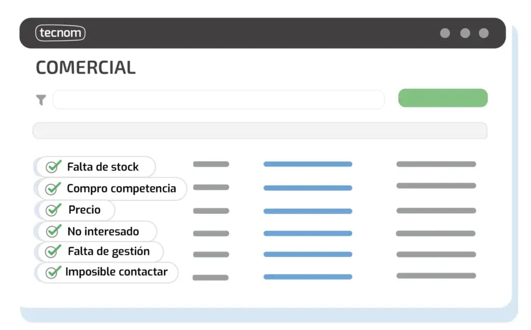Open the blue link in Precio row

tap(308, 211)
